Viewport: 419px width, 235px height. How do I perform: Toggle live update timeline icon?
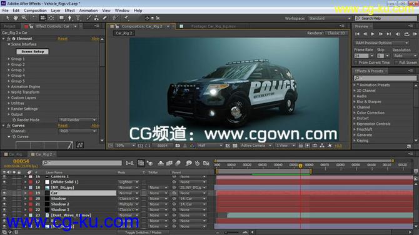(x=141, y=163)
